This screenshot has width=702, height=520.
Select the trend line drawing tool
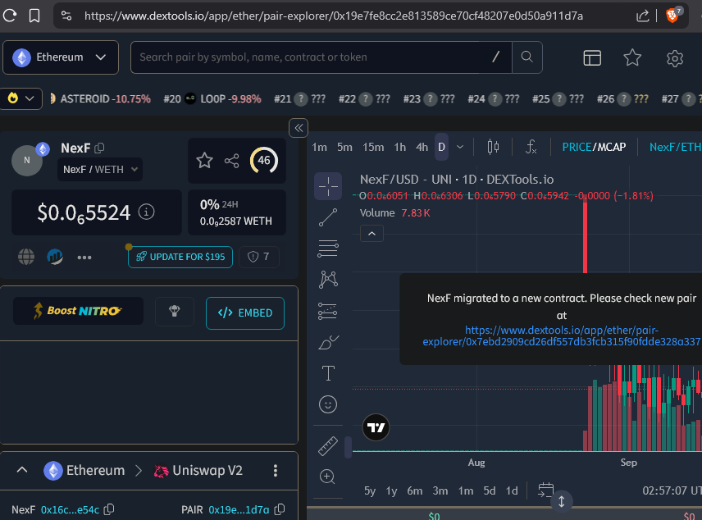pyautogui.click(x=328, y=217)
